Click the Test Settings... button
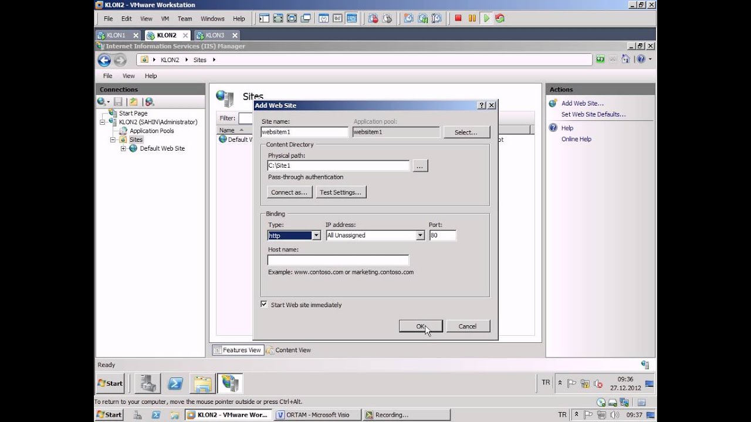 (x=341, y=192)
